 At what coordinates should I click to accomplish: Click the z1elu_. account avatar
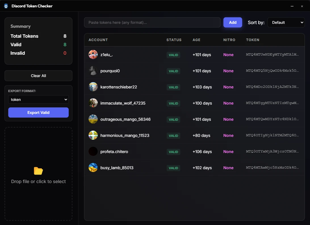pos(93,54)
